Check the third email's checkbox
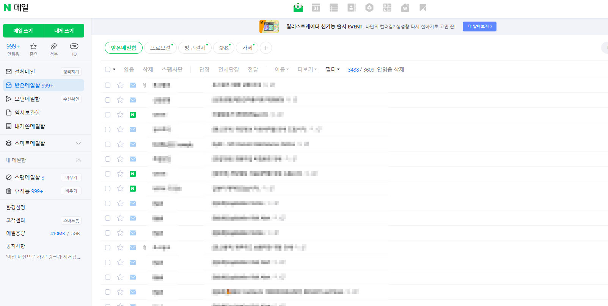The image size is (608, 306). click(x=108, y=115)
